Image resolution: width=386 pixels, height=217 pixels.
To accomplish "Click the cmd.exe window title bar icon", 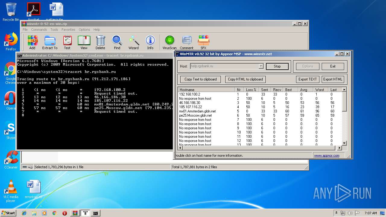I will 19,55.
